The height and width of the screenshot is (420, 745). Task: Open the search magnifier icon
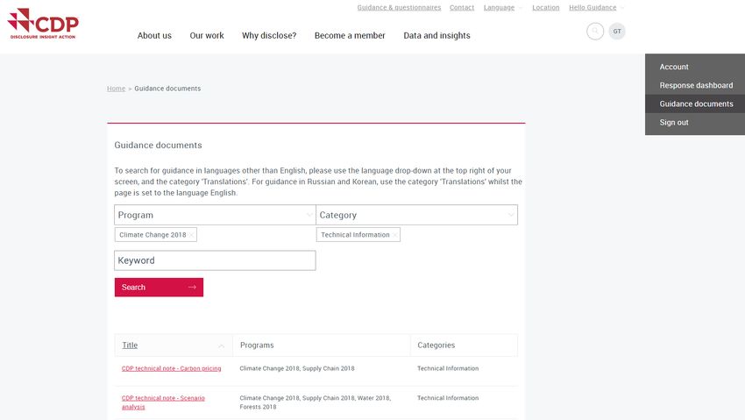[x=595, y=32]
